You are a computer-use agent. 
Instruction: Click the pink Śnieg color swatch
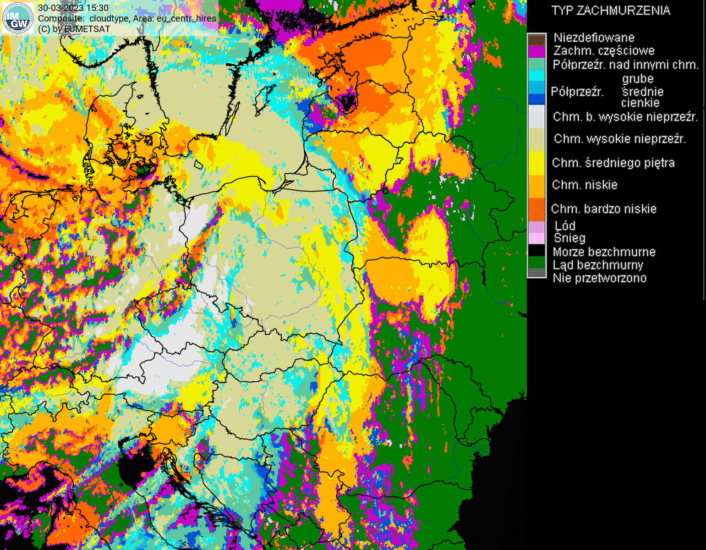click(536, 238)
